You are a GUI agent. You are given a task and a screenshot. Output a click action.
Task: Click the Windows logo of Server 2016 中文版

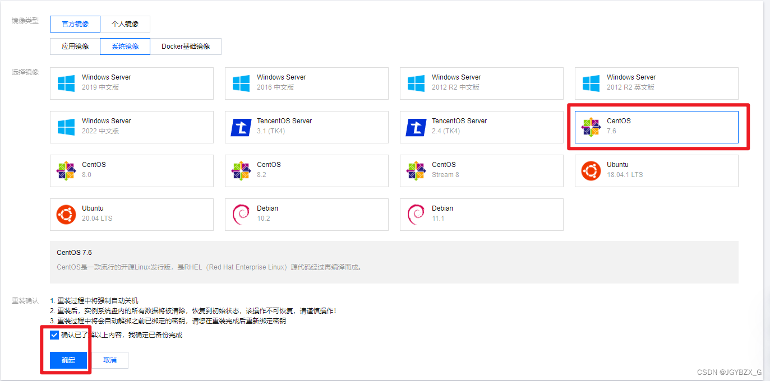point(241,83)
